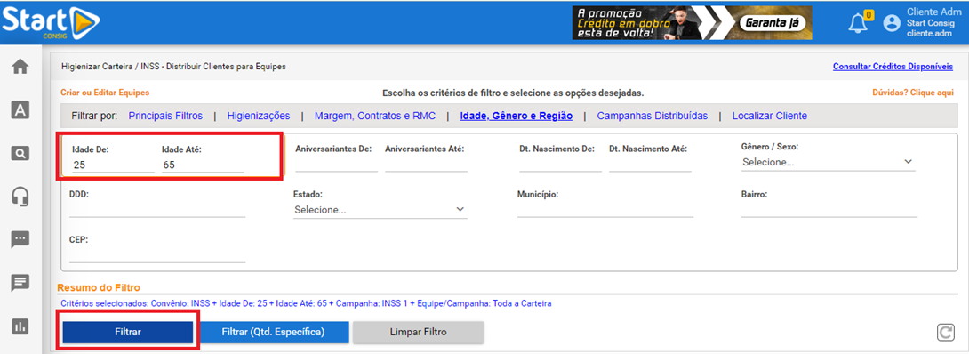Click the Idade De input field

tap(112, 165)
